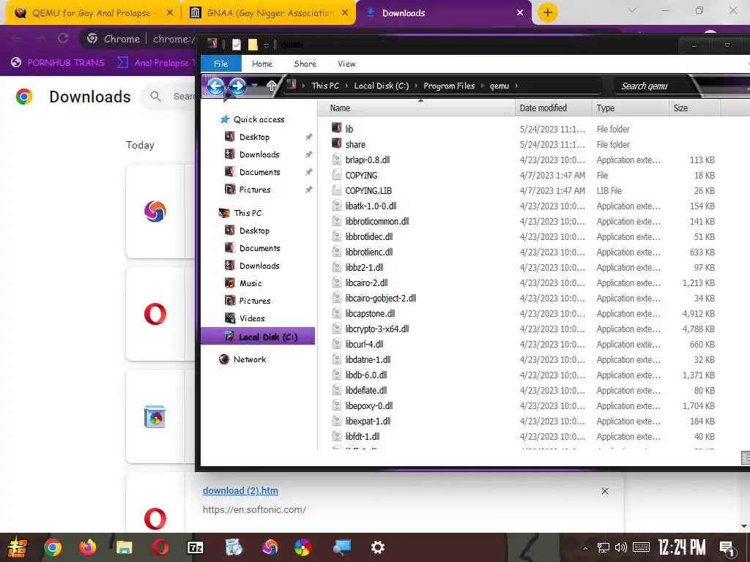The height and width of the screenshot is (562, 750).
Task: Click Local Disk (C:) in address breadcrumb
Action: coord(381,86)
